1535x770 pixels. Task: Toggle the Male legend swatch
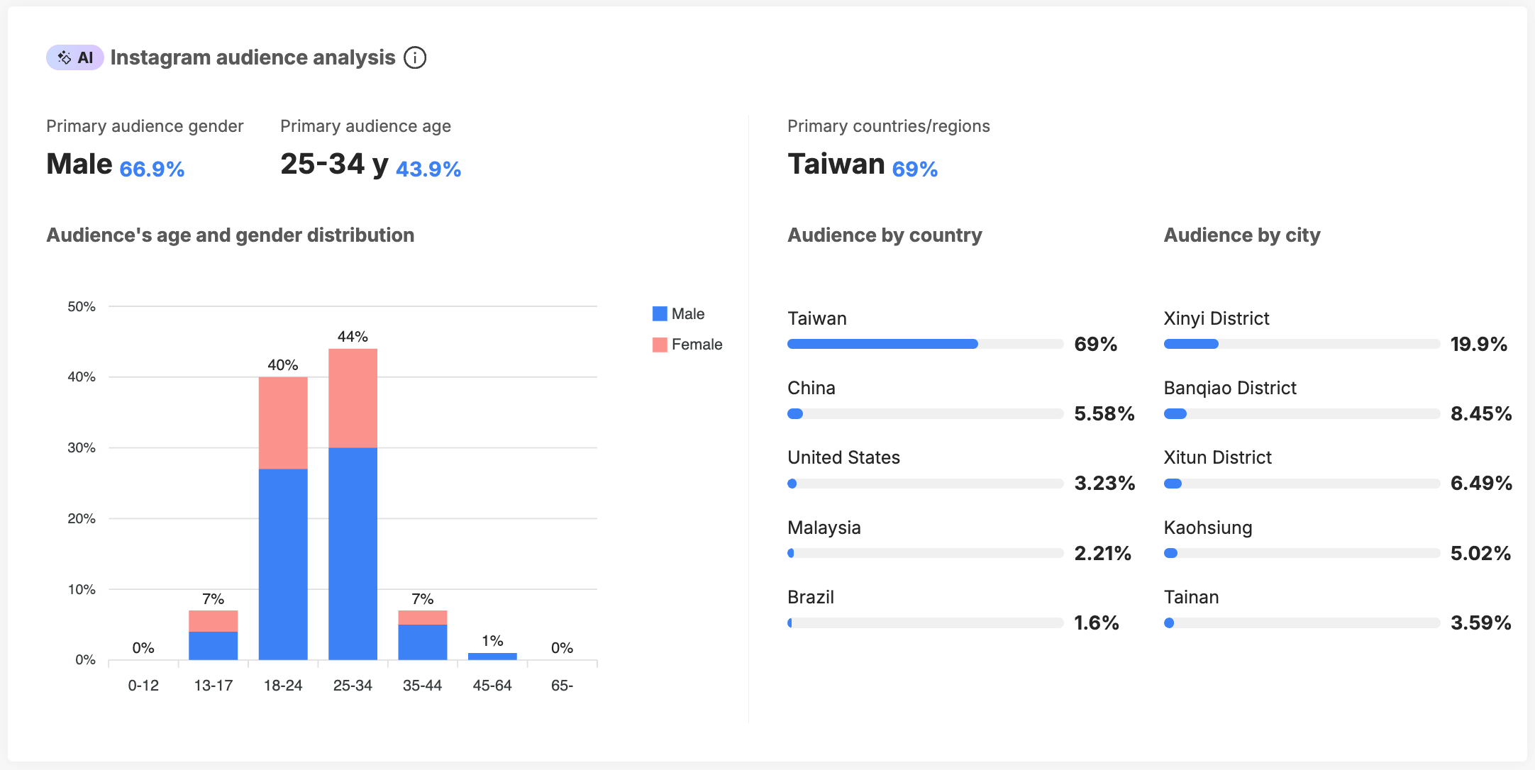[660, 313]
